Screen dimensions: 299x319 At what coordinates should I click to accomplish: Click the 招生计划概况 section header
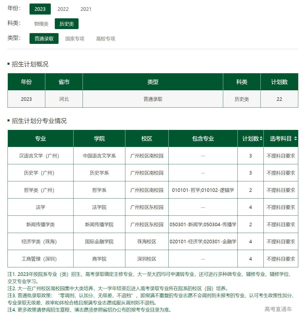point(30,64)
